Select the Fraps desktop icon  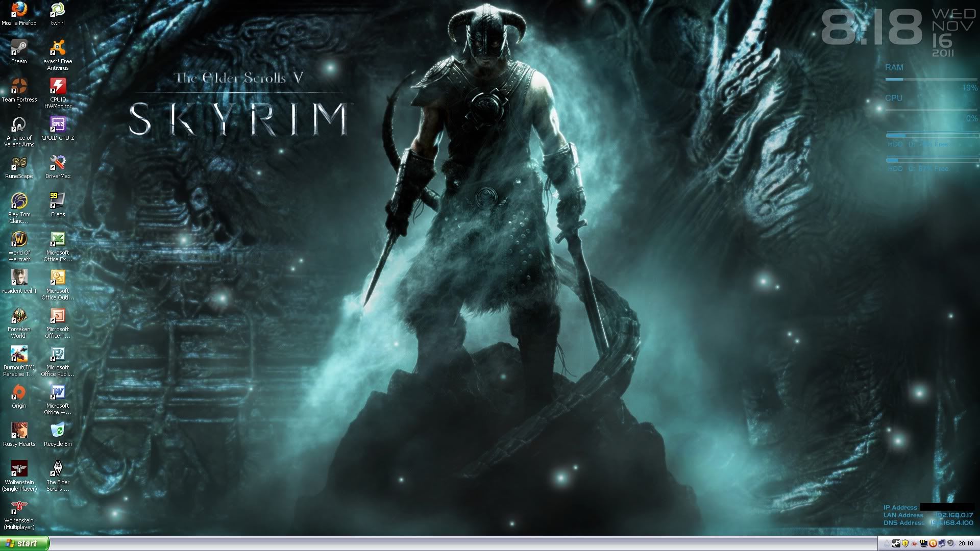(58, 205)
